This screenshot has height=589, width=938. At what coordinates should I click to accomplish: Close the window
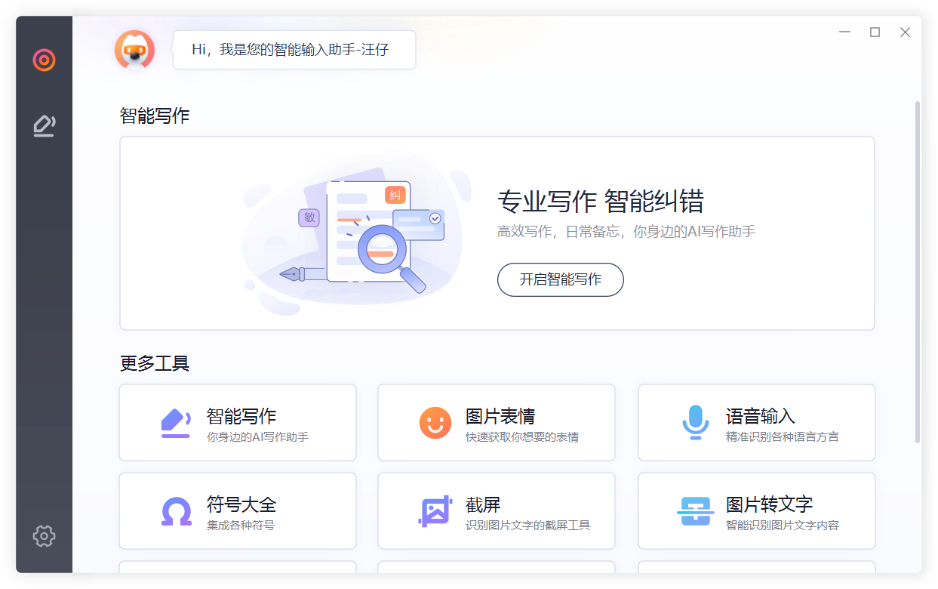(x=905, y=32)
